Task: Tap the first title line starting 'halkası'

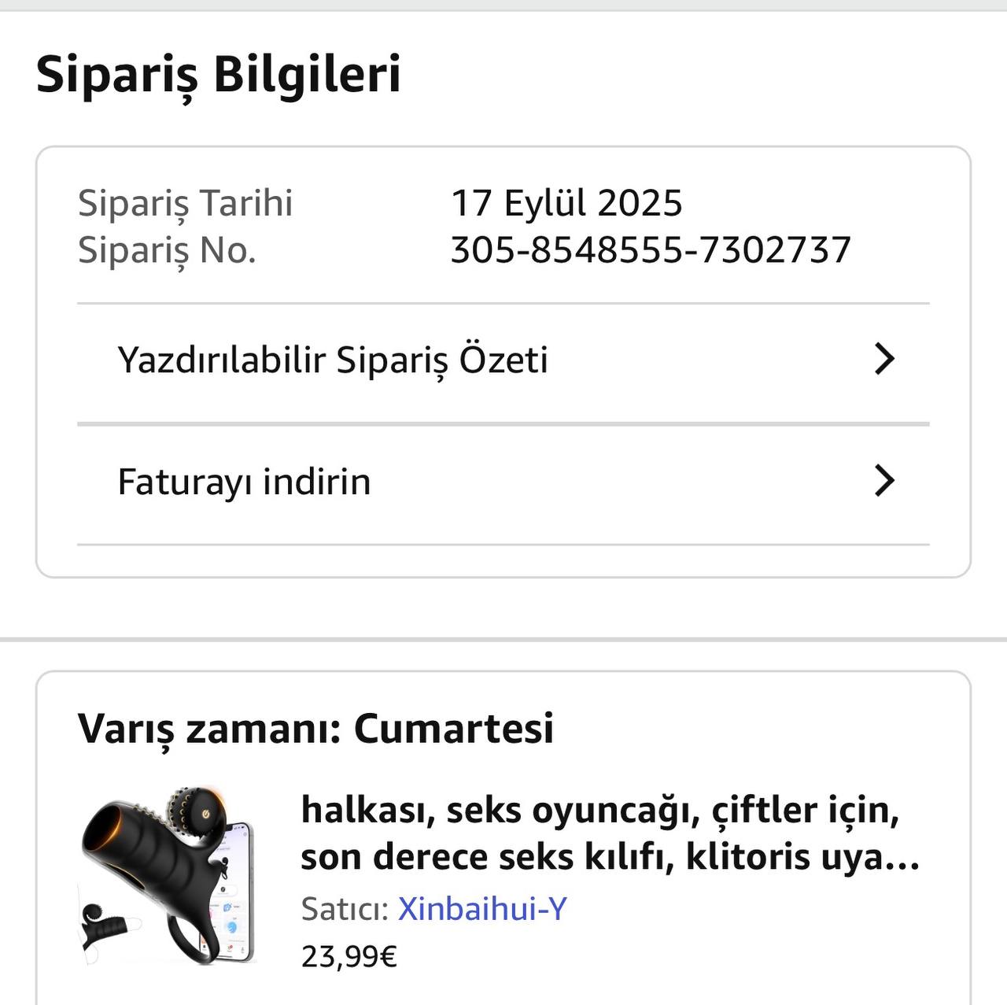Action: coord(599,810)
